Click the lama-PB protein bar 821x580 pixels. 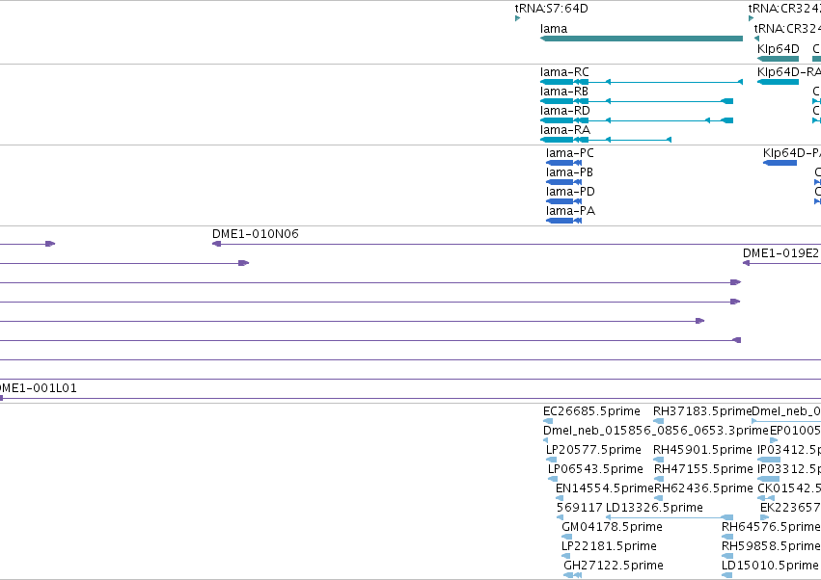click(x=563, y=182)
